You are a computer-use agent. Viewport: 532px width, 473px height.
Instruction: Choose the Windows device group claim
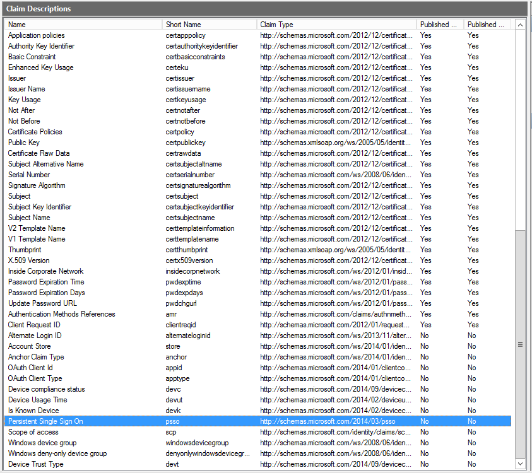(x=42, y=443)
